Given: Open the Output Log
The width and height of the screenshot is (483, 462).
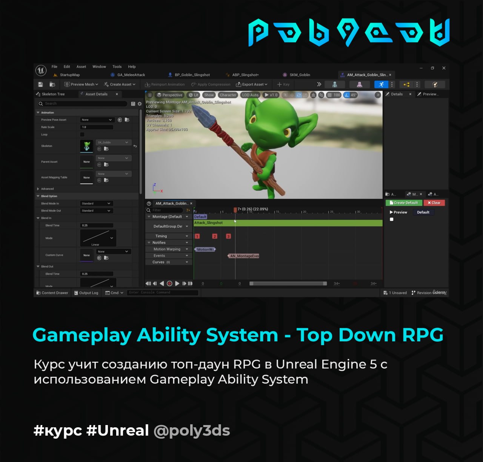Looking at the screenshot, I should (x=86, y=293).
